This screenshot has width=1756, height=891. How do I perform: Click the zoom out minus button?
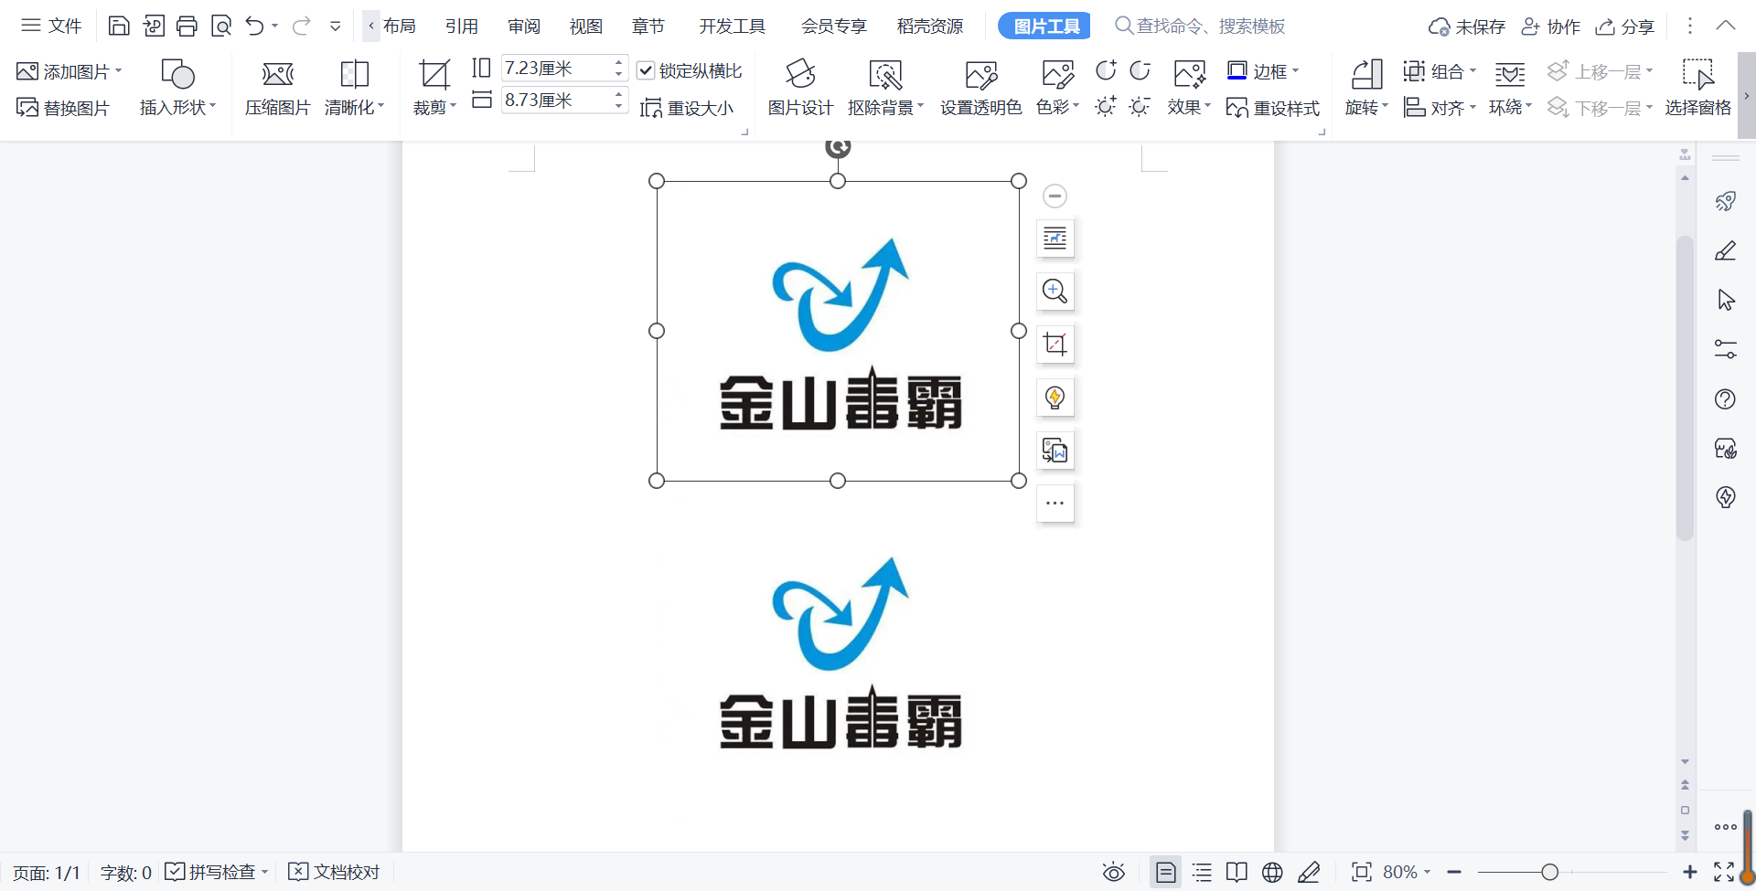click(1454, 873)
